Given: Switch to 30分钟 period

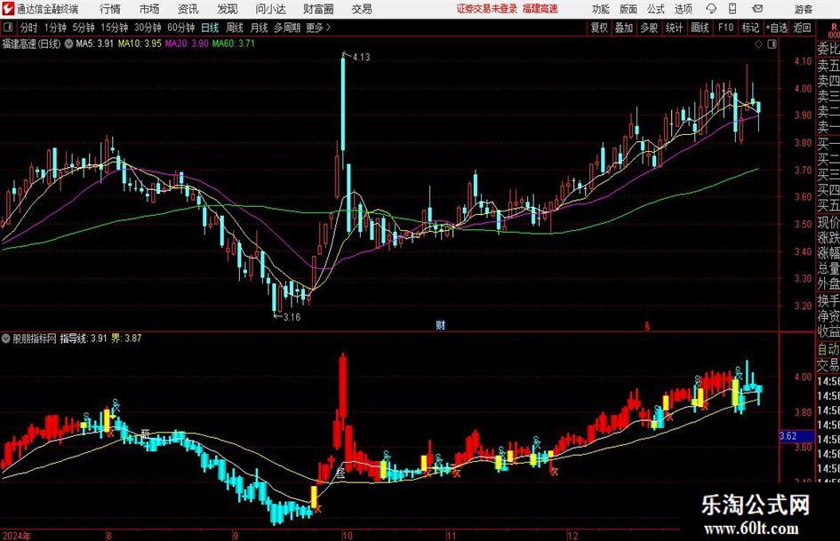Looking at the screenshot, I should click(148, 28).
